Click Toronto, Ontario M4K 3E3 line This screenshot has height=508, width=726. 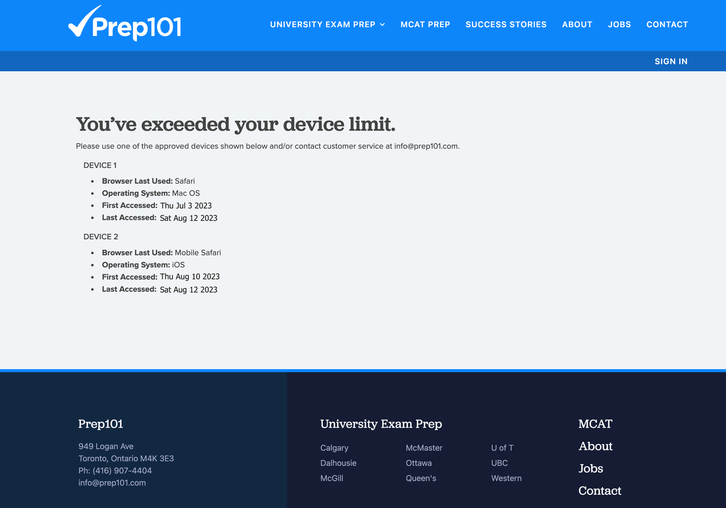pos(126,458)
